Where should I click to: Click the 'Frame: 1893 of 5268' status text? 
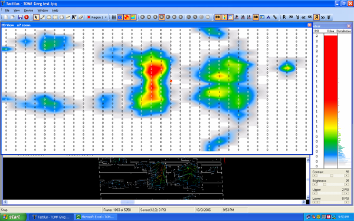[117, 210]
